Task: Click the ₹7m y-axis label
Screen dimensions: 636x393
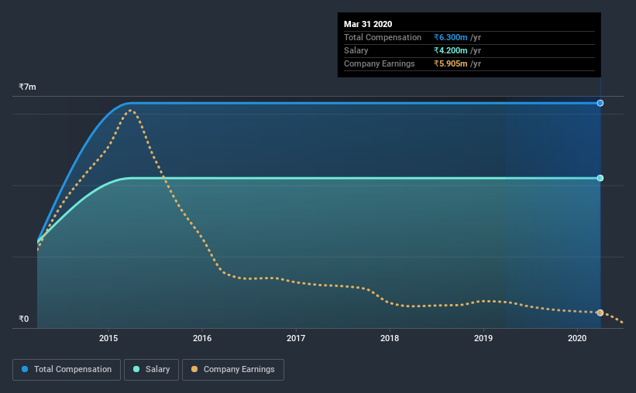Action: click(x=27, y=87)
